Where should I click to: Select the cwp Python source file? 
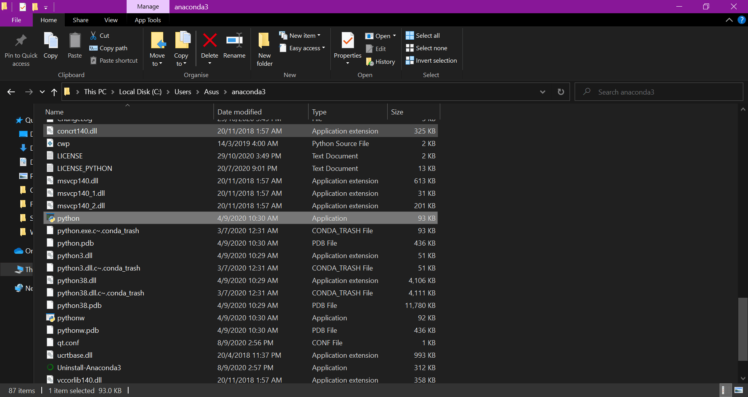[240, 144]
